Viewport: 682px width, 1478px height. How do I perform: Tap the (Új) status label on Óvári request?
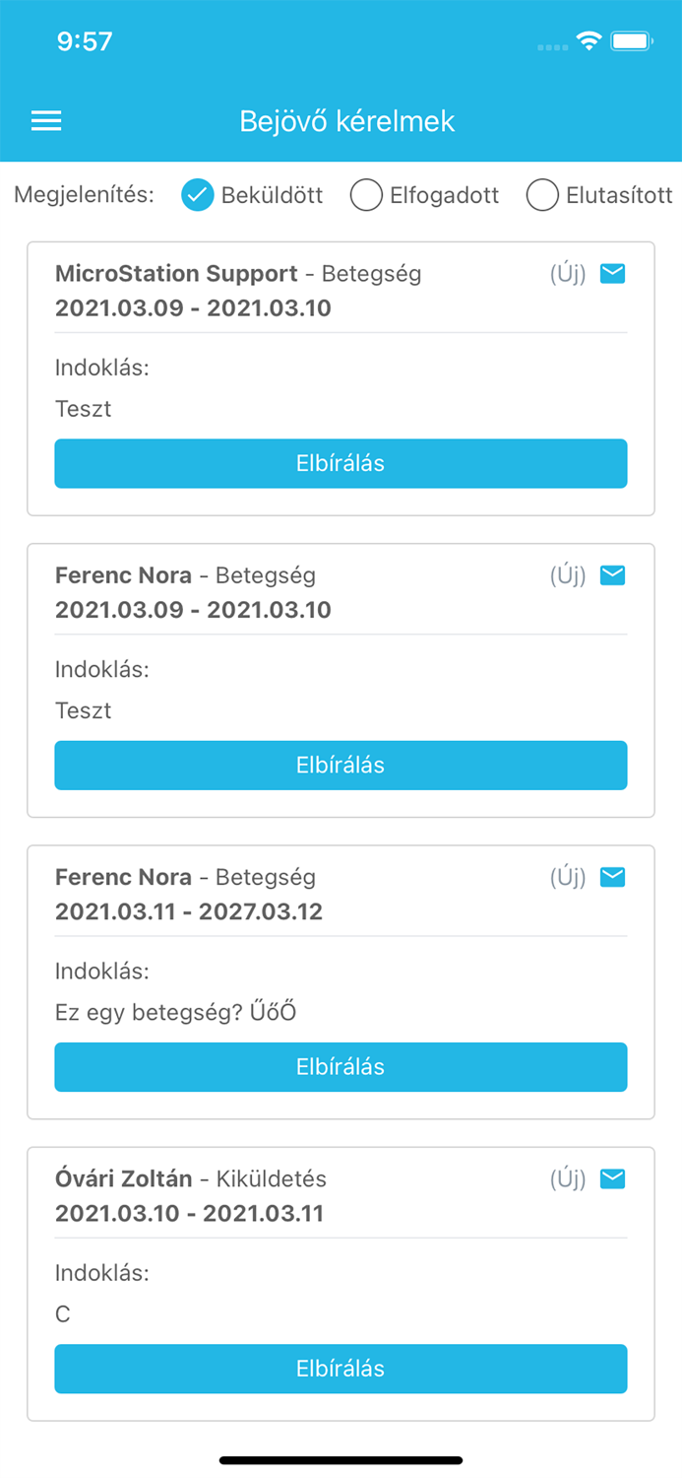(x=568, y=1177)
